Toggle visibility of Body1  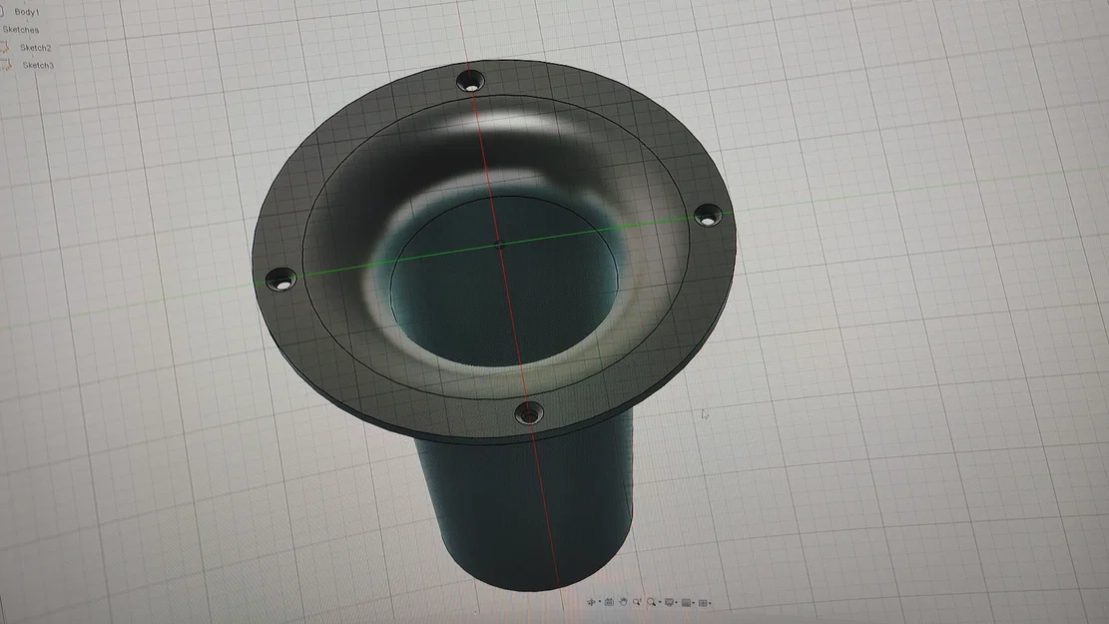point(2,12)
